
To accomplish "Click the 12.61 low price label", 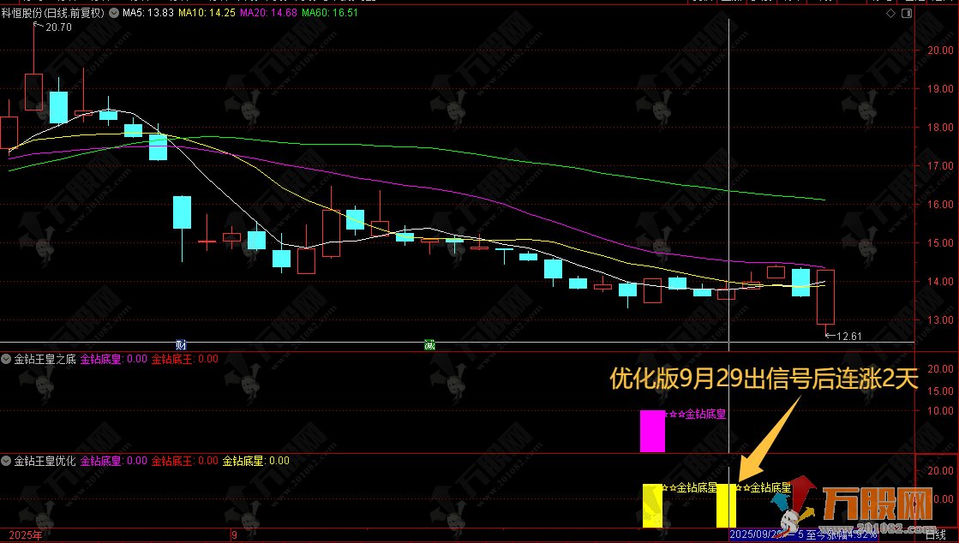I will coord(849,337).
